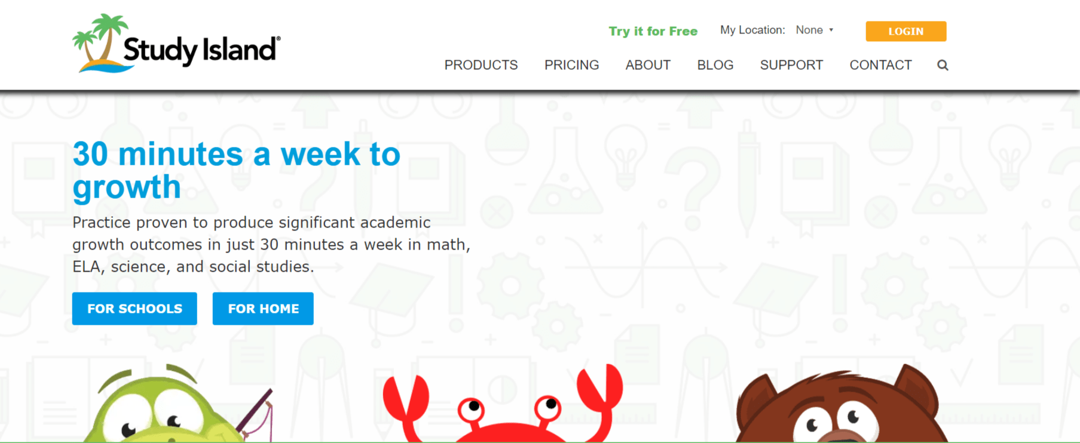Open the ABOUT menu item
1080x443 pixels.
[648, 65]
